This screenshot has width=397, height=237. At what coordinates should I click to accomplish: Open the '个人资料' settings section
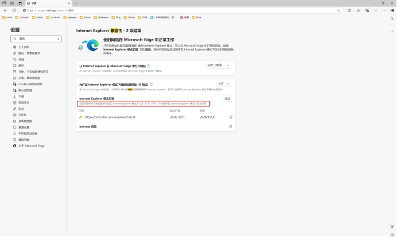(x=24, y=47)
